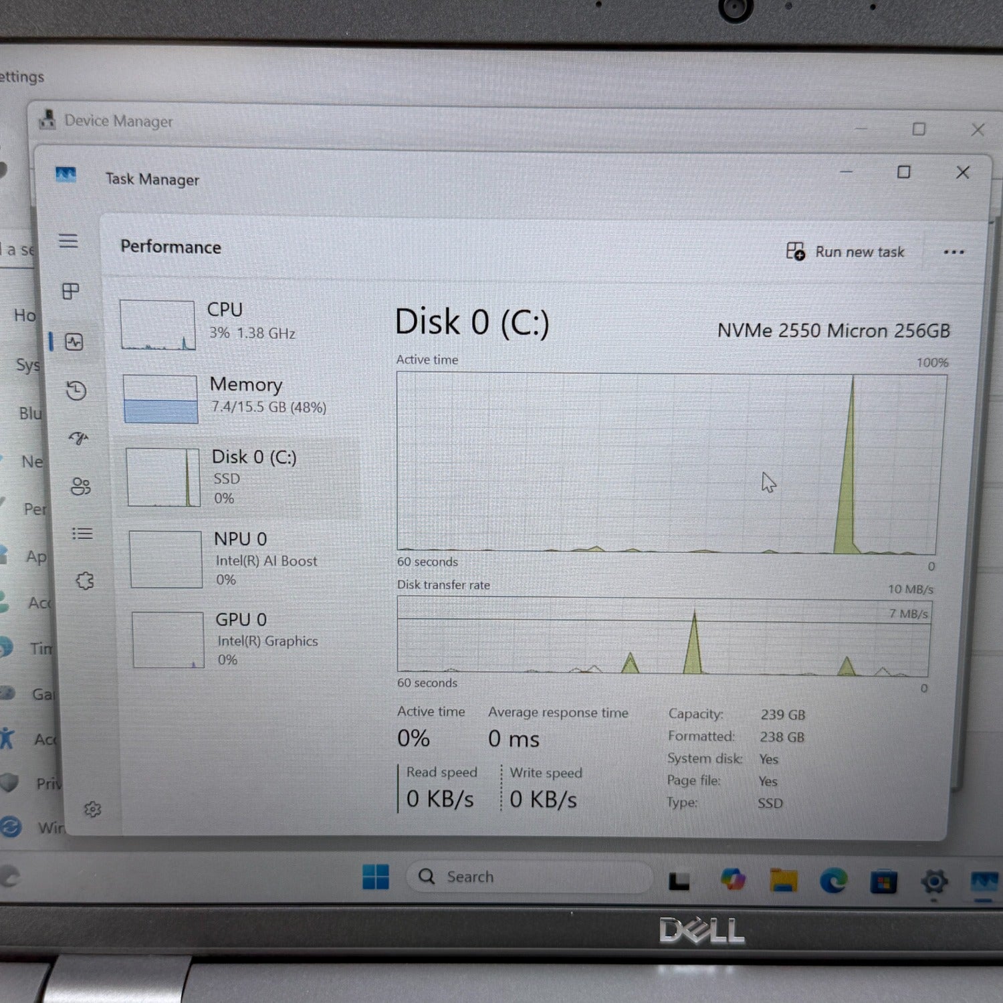
Task: Select the CPU usage mini graph
Action: 158,324
